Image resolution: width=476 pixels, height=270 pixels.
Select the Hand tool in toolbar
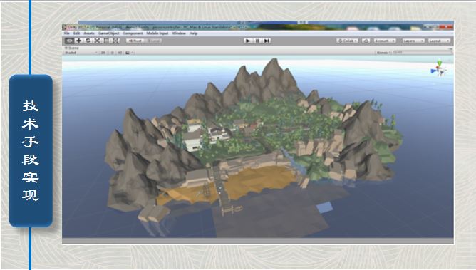pyautogui.click(x=69, y=41)
